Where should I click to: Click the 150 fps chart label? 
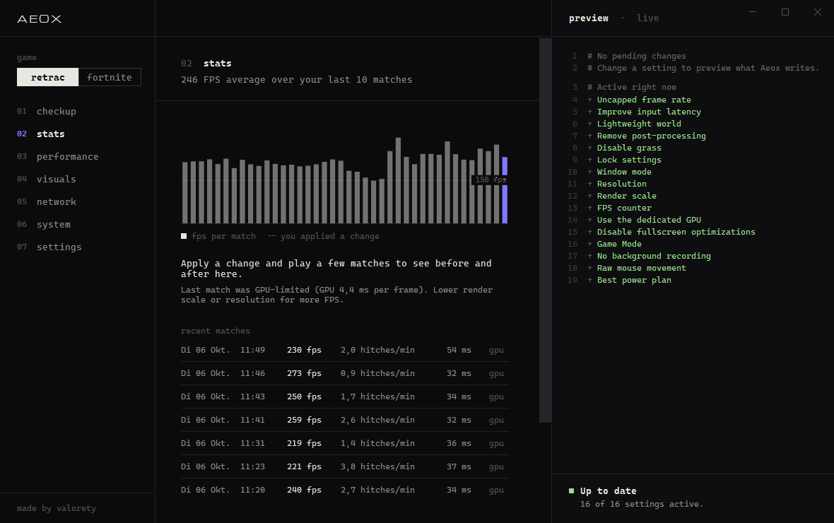[489, 180]
